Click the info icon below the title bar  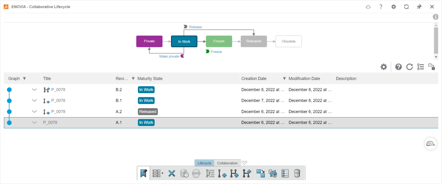pyautogui.click(x=436, y=17)
